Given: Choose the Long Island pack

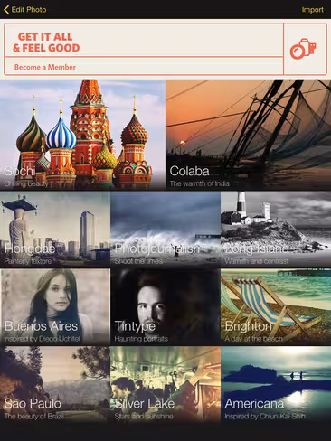Looking at the screenshot, I should (x=276, y=230).
